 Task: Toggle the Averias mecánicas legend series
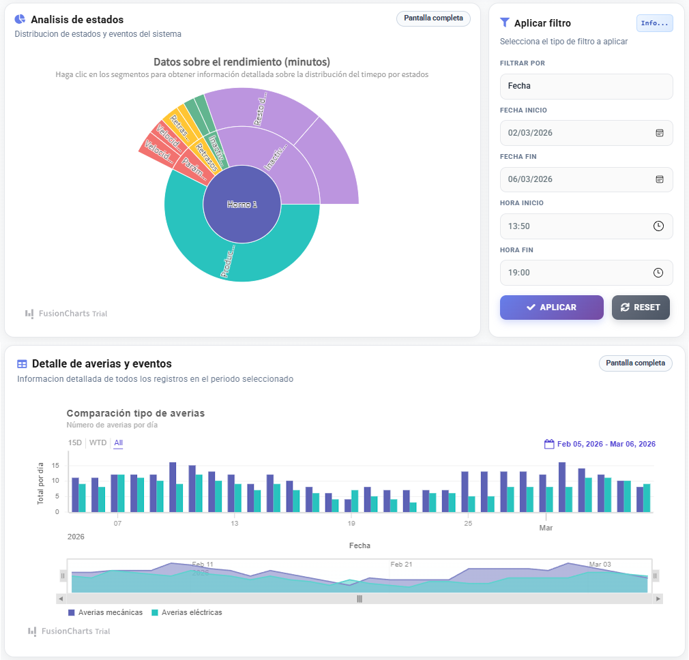tap(106, 612)
